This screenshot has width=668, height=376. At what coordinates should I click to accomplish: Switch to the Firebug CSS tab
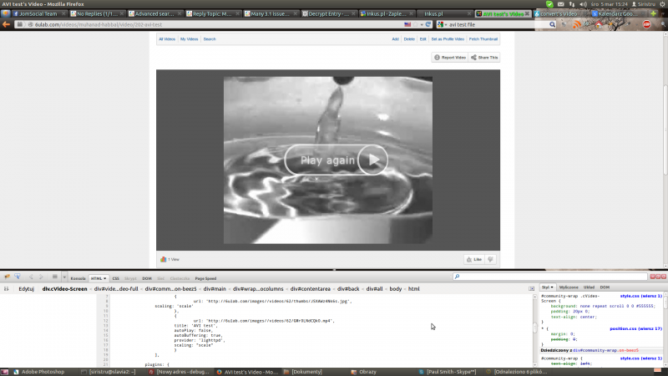pyautogui.click(x=115, y=278)
